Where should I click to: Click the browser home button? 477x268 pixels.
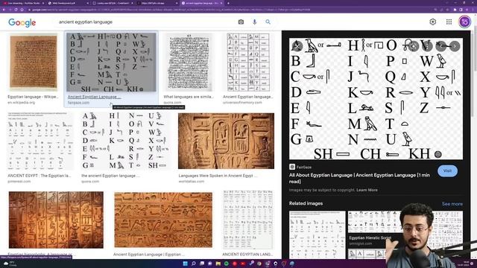(22, 10)
